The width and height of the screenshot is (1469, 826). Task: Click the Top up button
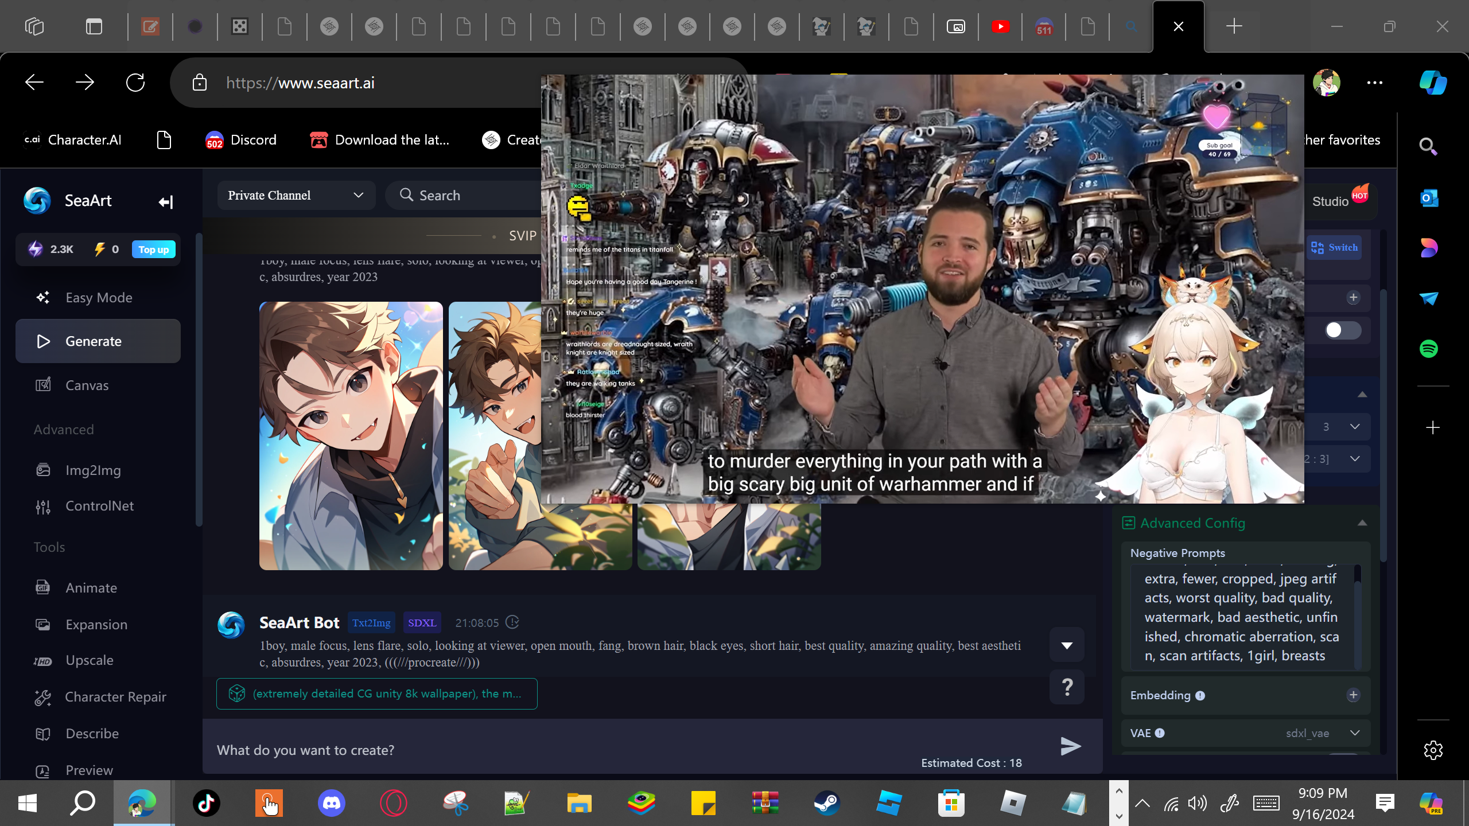pyautogui.click(x=153, y=250)
